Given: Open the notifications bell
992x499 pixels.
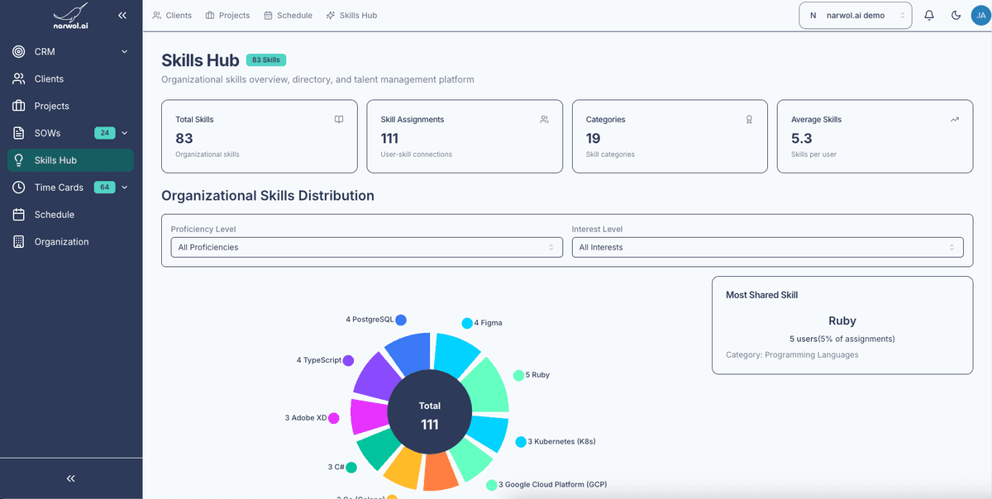Looking at the screenshot, I should point(929,15).
